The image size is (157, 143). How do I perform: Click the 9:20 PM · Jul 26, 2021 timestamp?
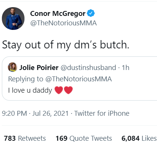pos(35,113)
